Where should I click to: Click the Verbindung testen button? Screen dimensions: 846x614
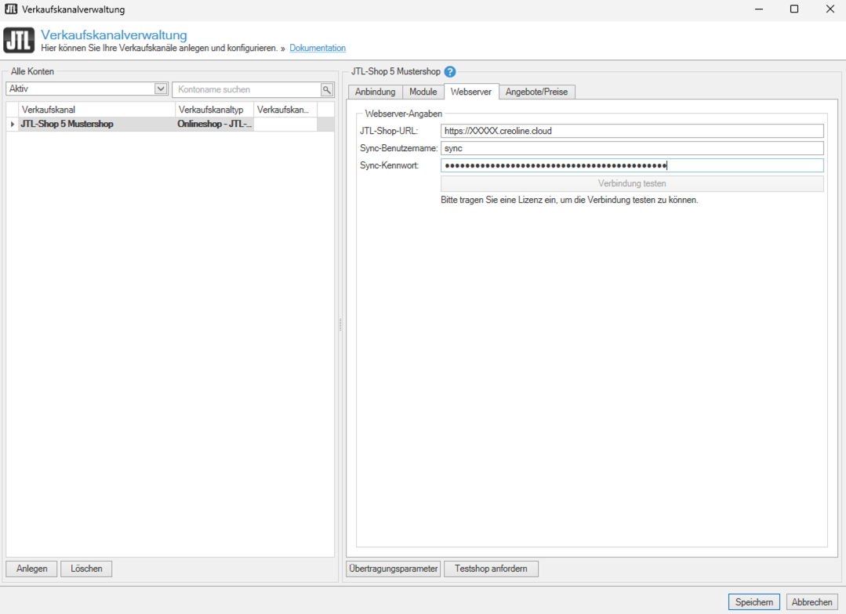pos(632,183)
